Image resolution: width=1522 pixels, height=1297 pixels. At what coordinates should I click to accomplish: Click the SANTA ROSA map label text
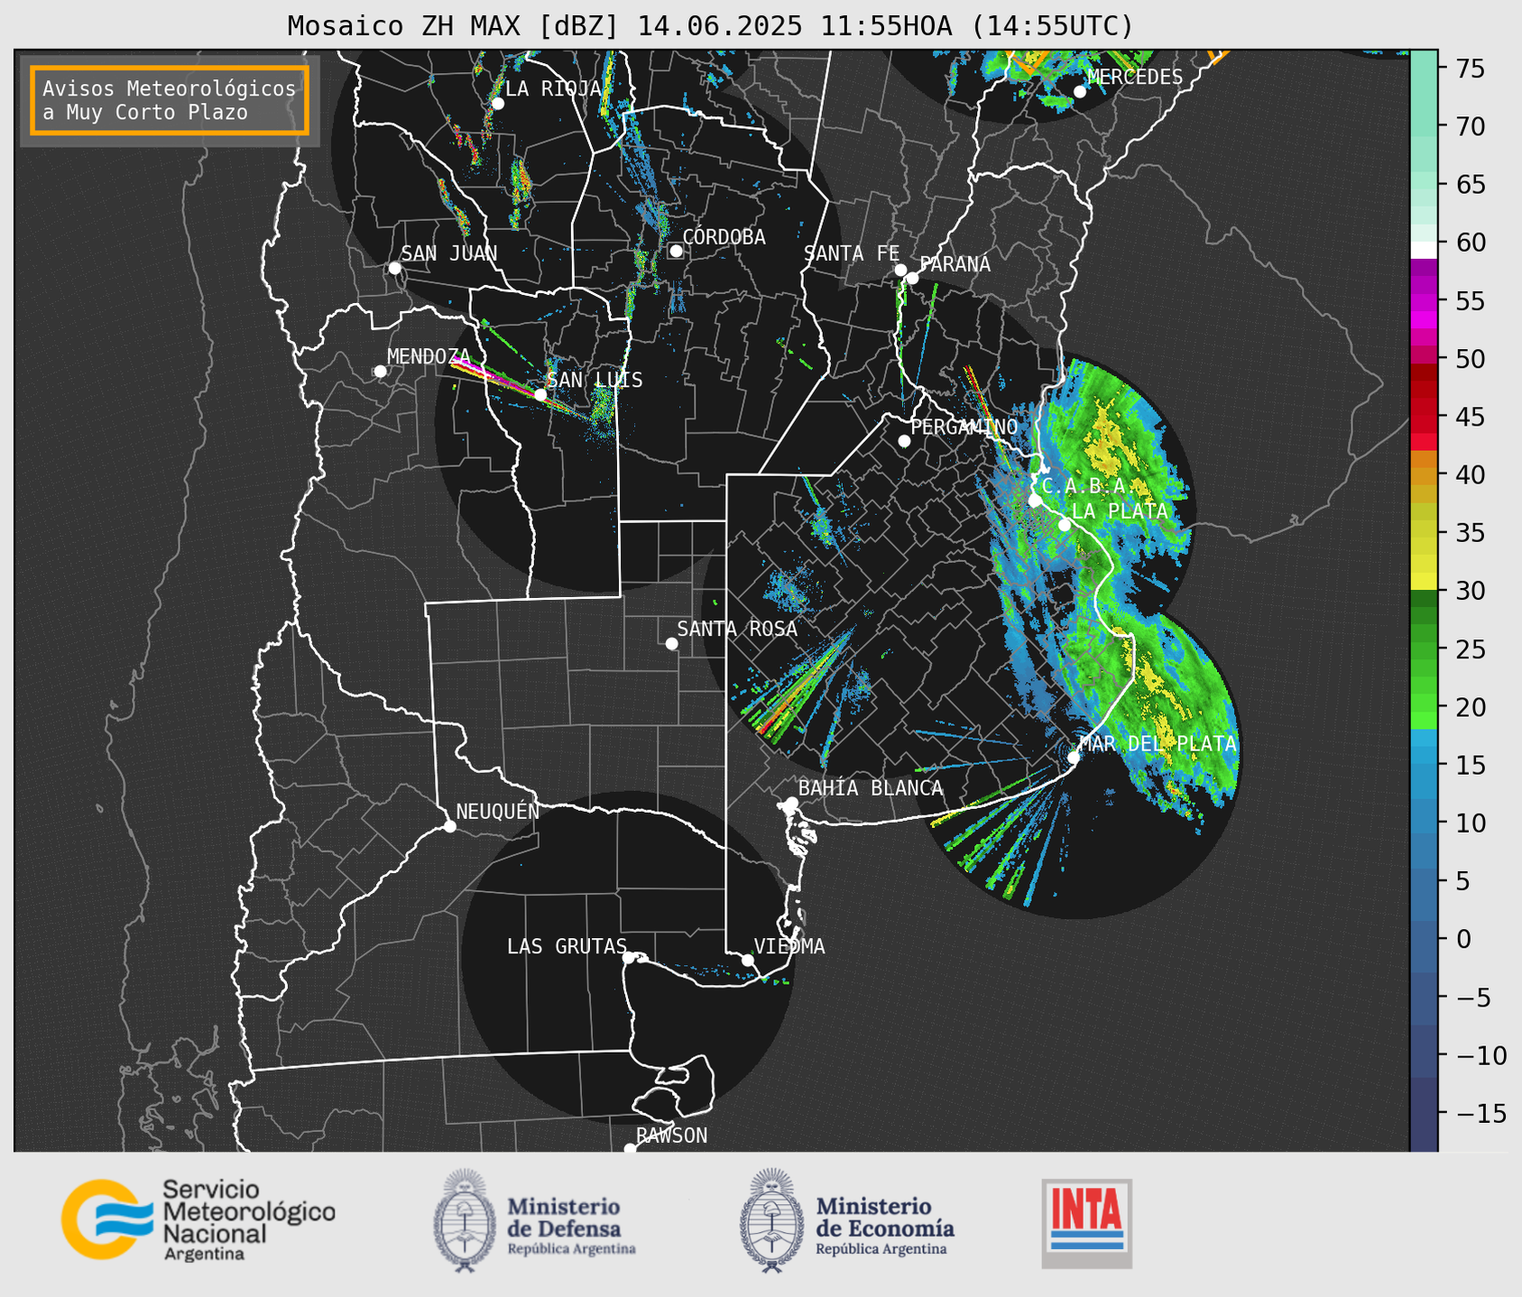(737, 629)
